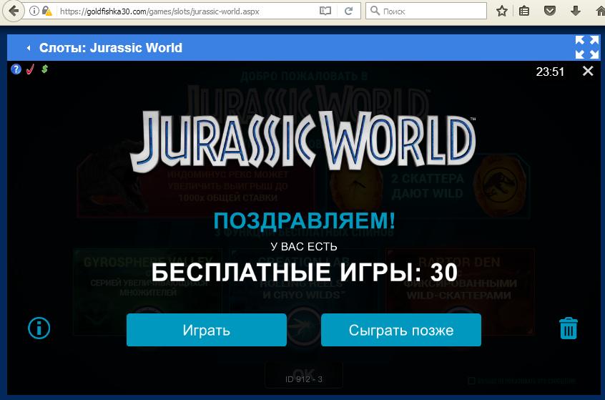Open site information icon in address bar
Viewport: 605px width, 400px height.
point(34,11)
